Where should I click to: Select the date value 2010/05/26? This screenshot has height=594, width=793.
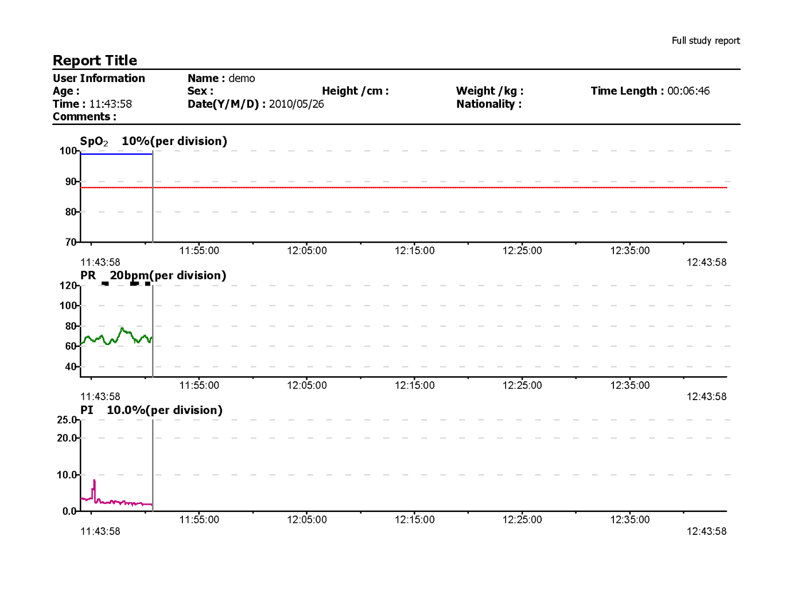click(x=296, y=104)
